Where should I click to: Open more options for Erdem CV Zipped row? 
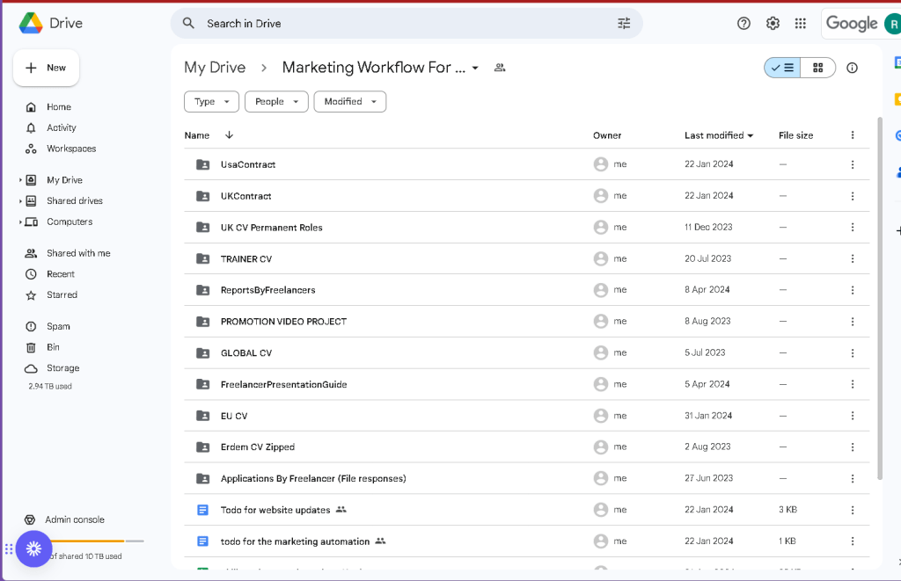[x=852, y=447]
